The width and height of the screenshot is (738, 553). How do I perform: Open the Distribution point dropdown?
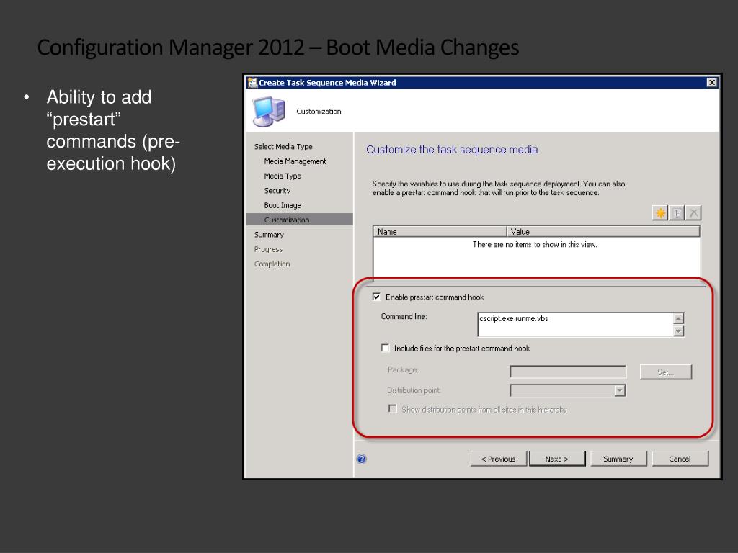point(620,390)
